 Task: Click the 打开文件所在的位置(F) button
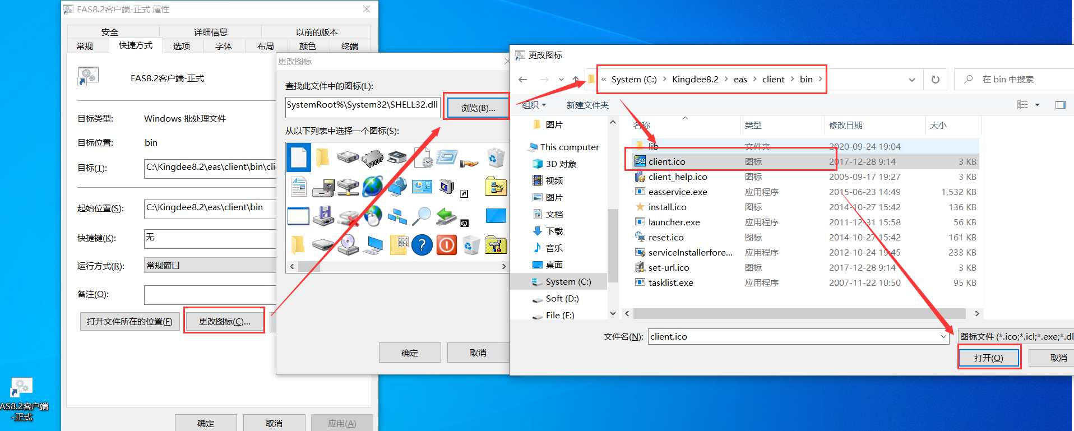coord(129,321)
